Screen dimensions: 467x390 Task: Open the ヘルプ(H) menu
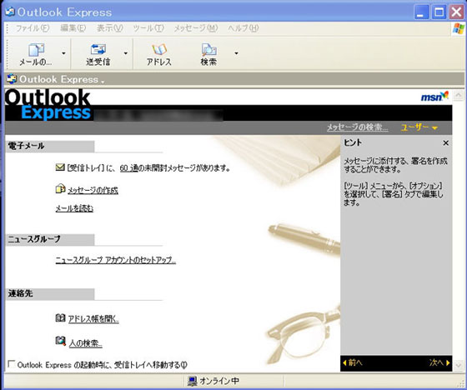pos(244,28)
